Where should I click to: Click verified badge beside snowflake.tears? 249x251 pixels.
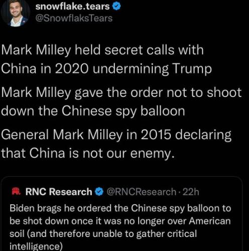(x=116, y=7)
